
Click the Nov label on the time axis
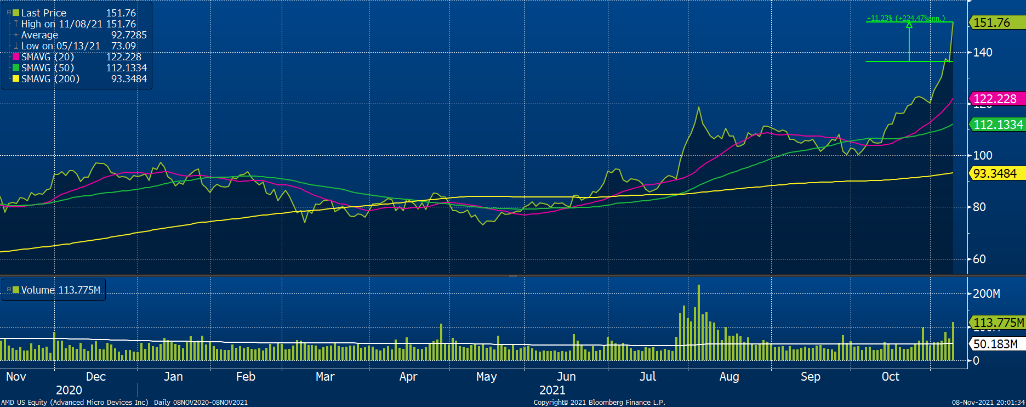pos(16,376)
